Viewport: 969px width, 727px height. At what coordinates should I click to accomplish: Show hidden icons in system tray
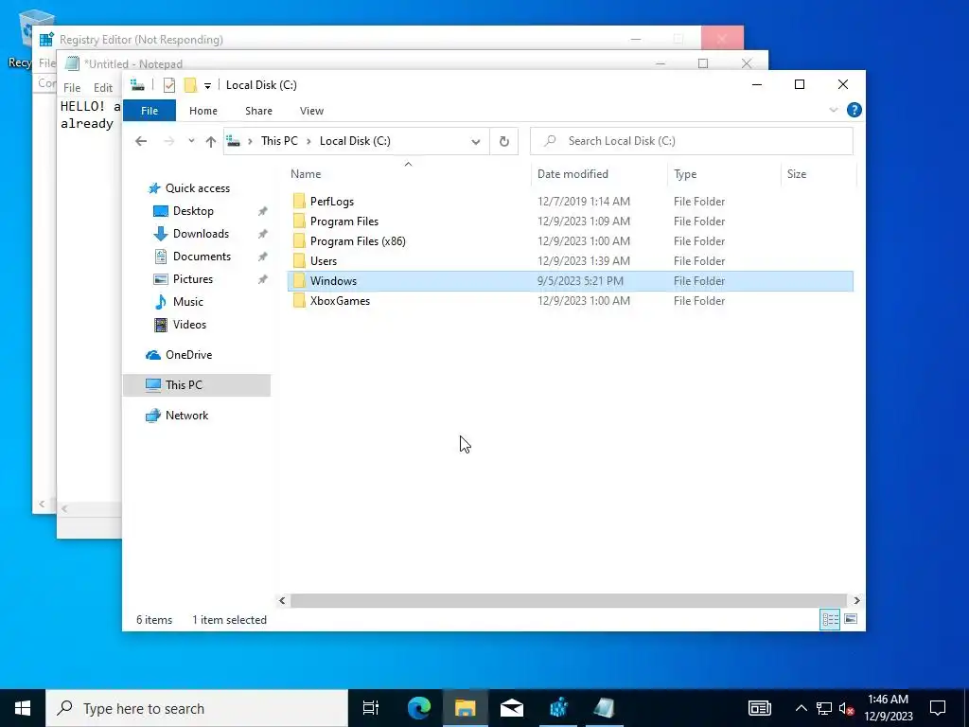pyautogui.click(x=801, y=708)
